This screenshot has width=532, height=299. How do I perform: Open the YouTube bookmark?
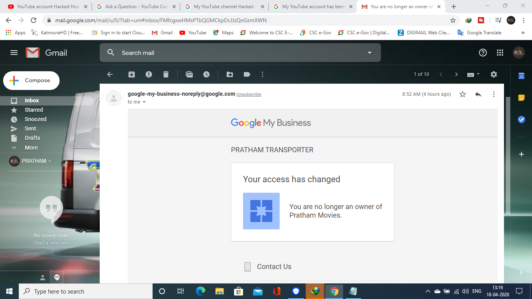tap(193, 33)
